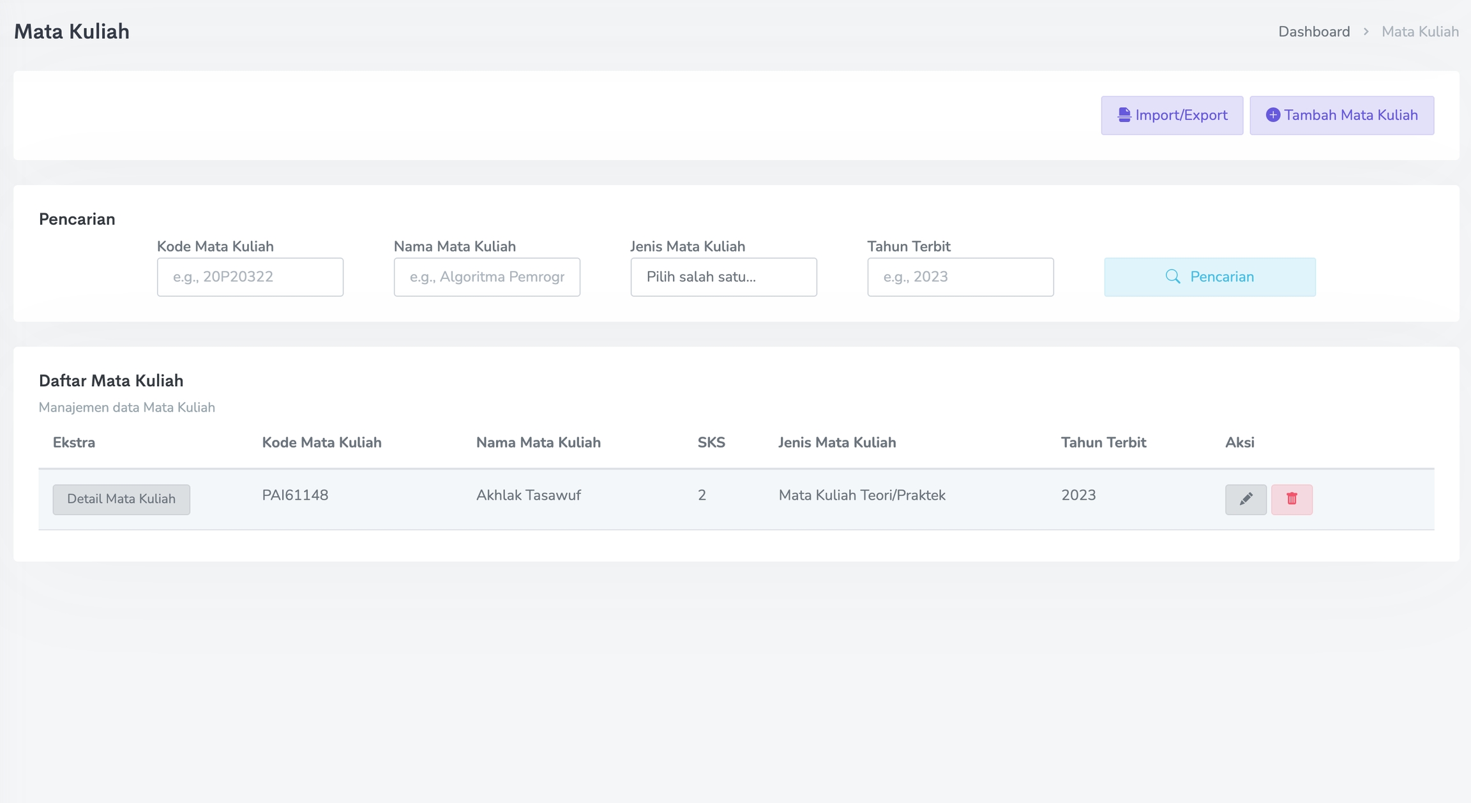
Task: Click the Nama Mata Kuliah column header
Action: click(x=538, y=442)
